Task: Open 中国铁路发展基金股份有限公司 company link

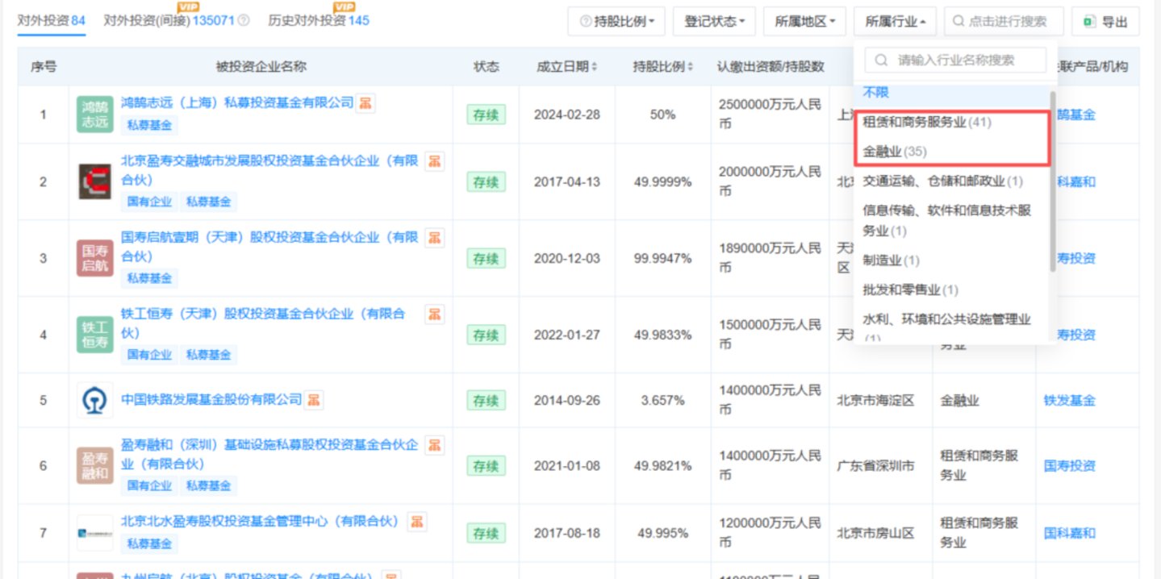Action: coord(211,400)
